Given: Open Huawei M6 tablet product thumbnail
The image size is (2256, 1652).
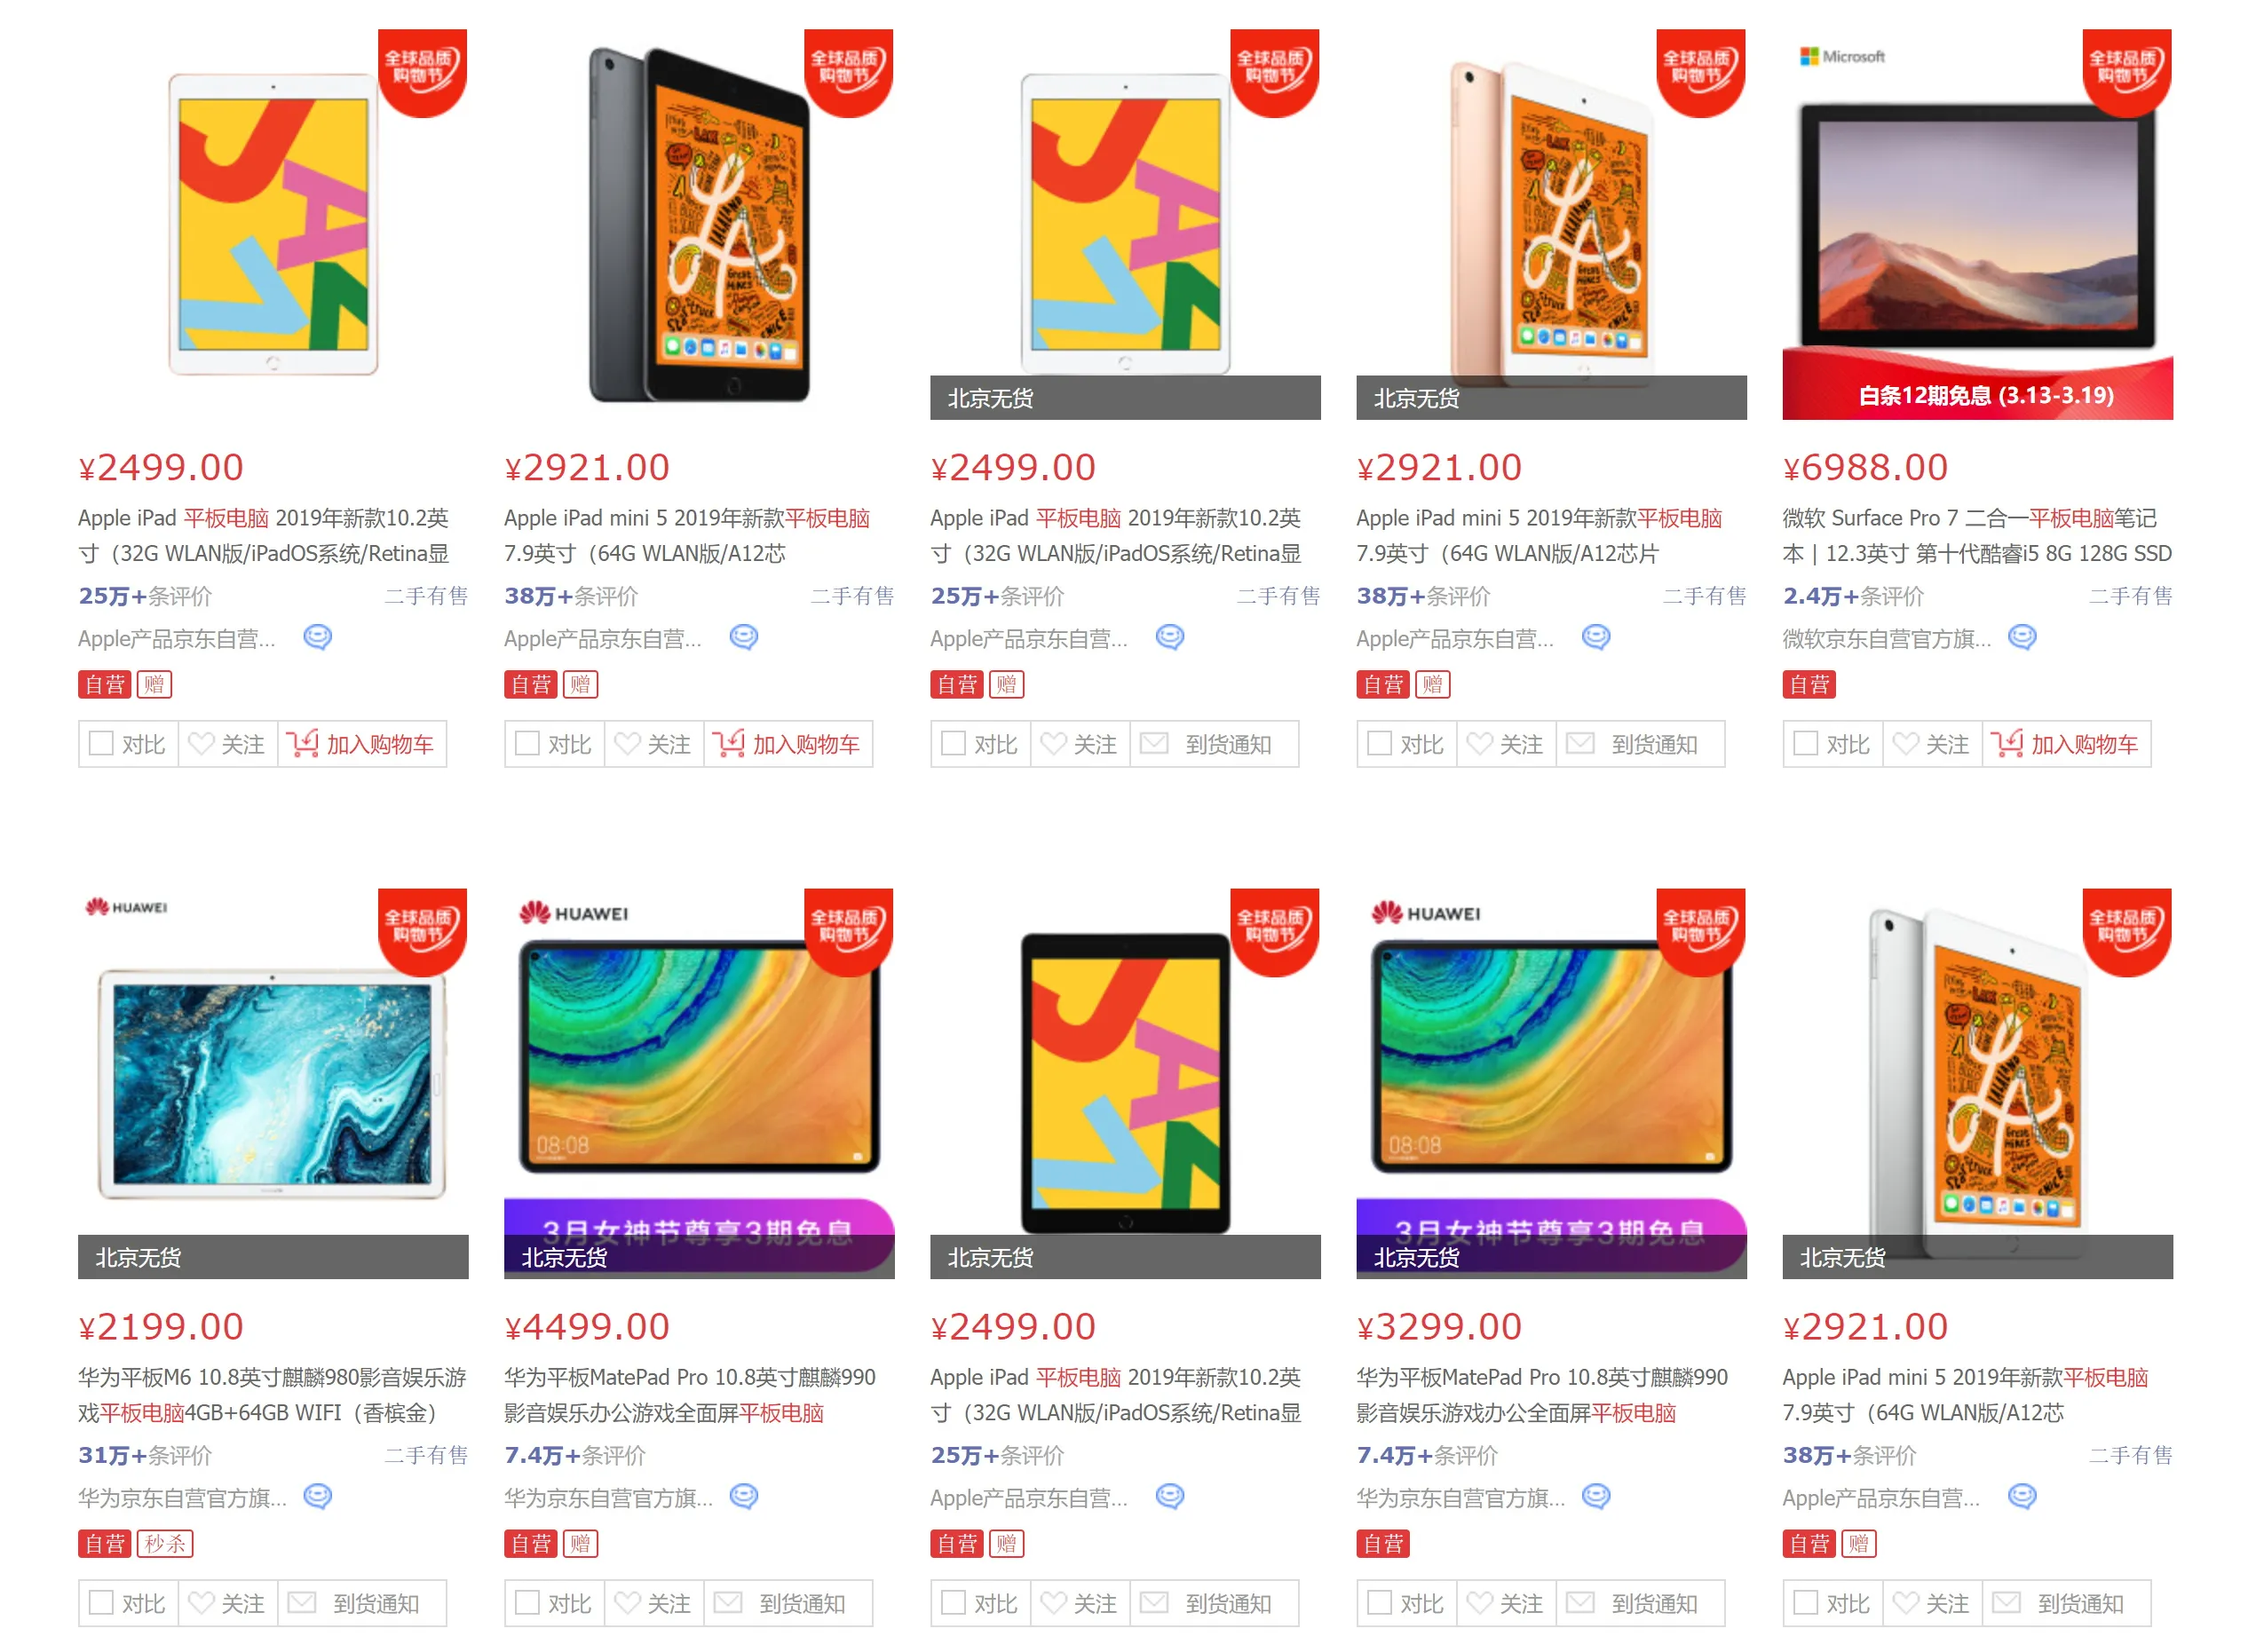Looking at the screenshot, I should coord(273,1083).
